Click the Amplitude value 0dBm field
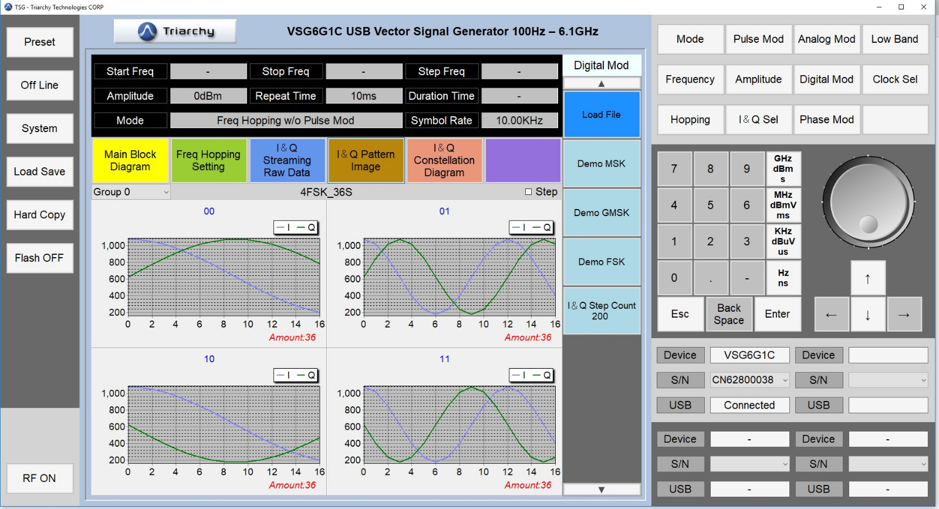 [208, 96]
